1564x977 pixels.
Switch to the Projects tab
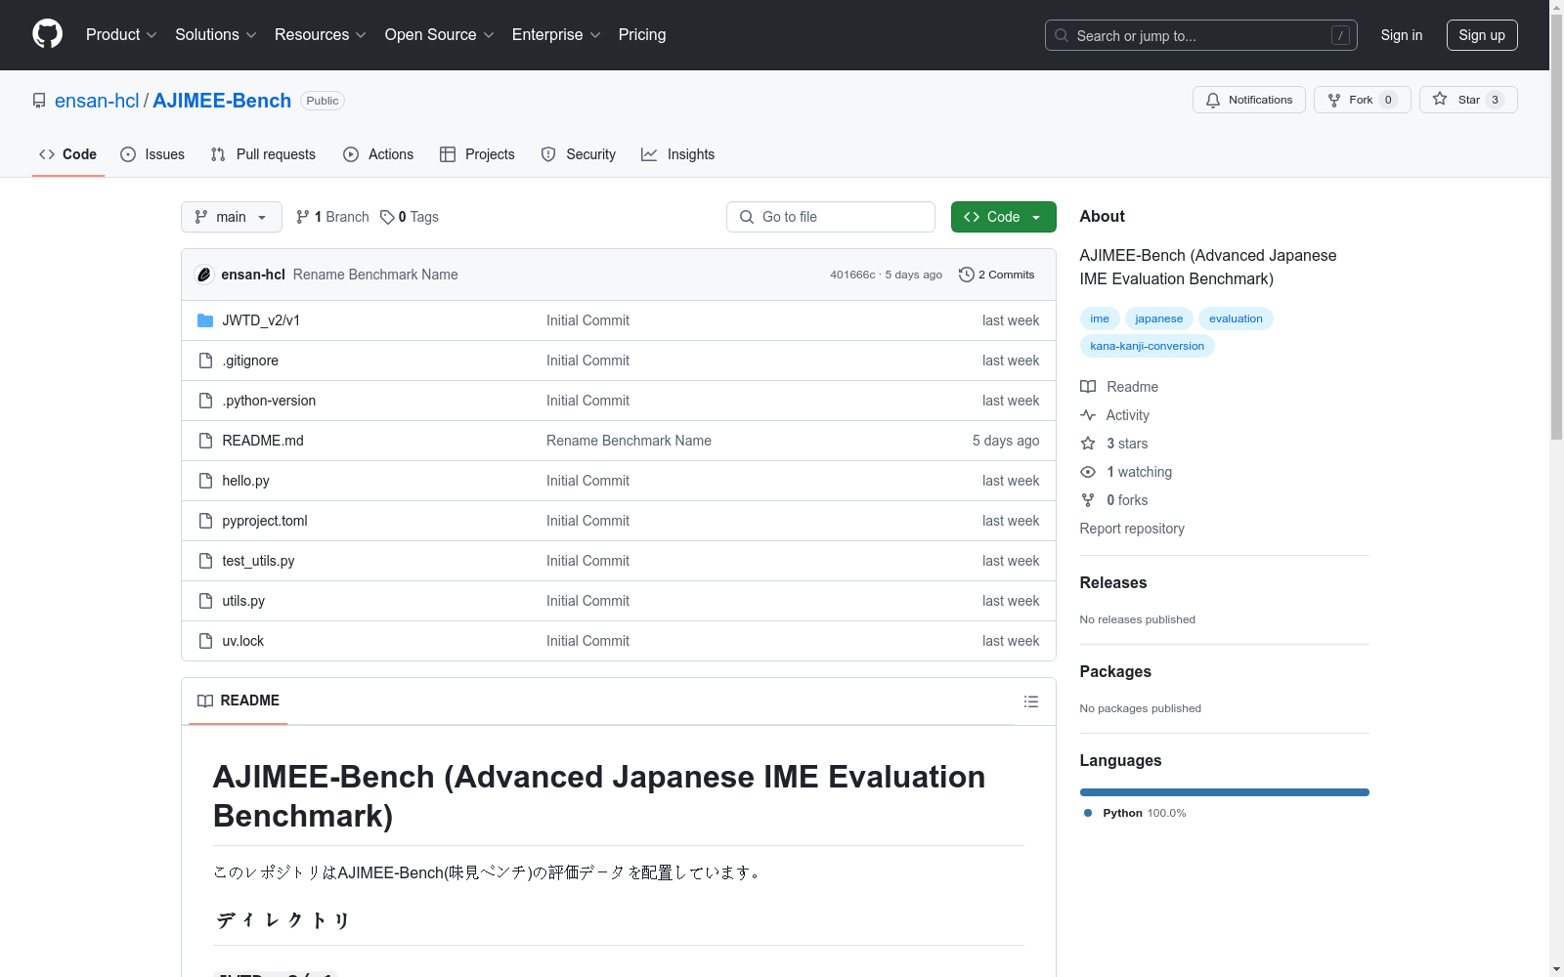[x=477, y=154]
